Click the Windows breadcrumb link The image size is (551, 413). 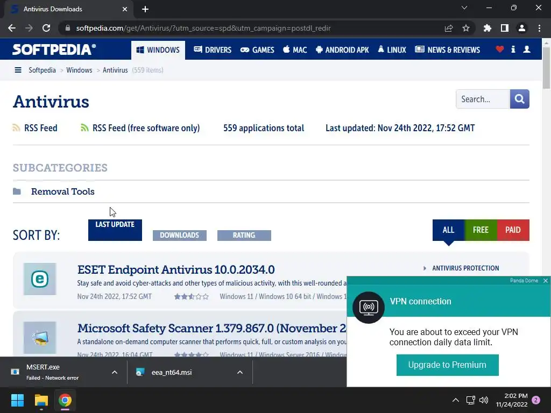79,70
